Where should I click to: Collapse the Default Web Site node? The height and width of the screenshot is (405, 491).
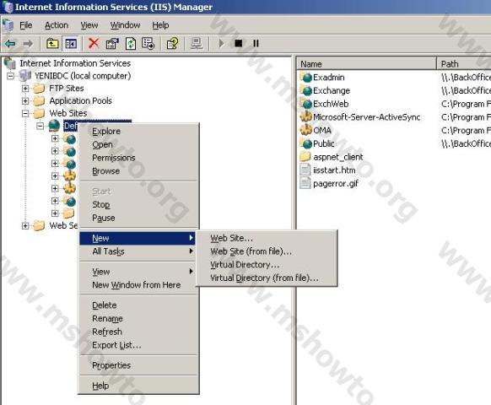point(40,126)
